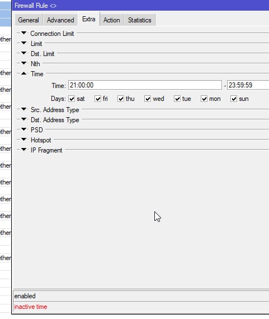This screenshot has height=319, width=269.
Task: Select the Extra tab
Action: point(89,19)
